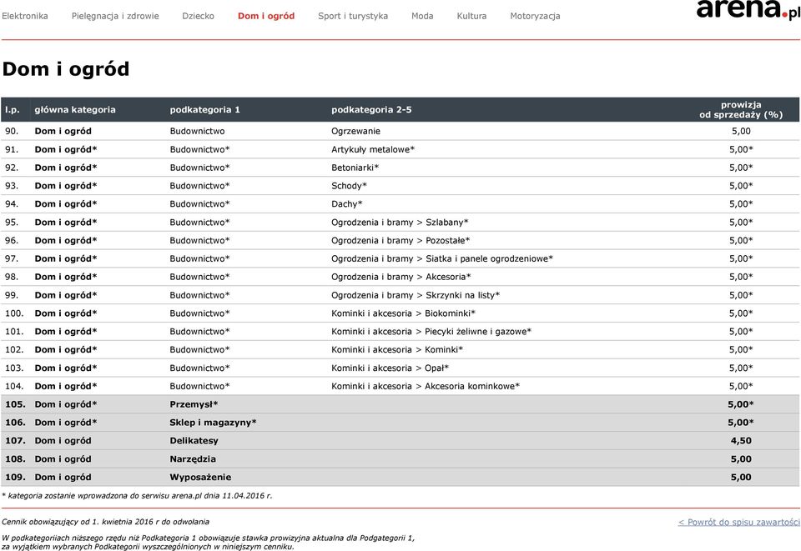Open the Kultura tab

pyautogui.click(x=471, y=16)
